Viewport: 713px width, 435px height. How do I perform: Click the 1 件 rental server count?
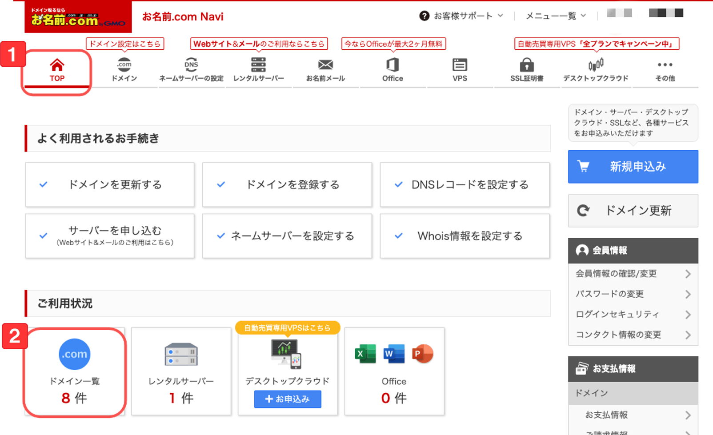[x=181, y=398]
